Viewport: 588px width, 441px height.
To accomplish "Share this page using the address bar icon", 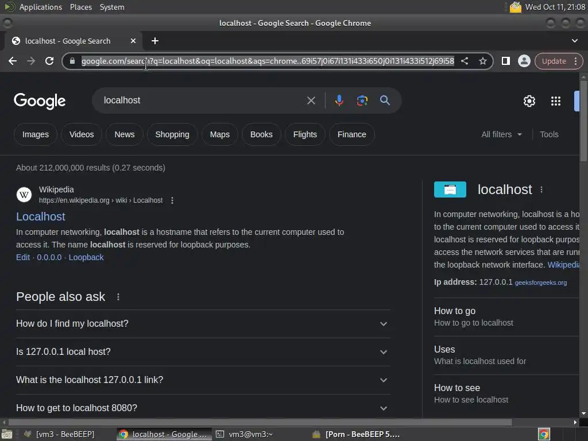I will 464,61.
